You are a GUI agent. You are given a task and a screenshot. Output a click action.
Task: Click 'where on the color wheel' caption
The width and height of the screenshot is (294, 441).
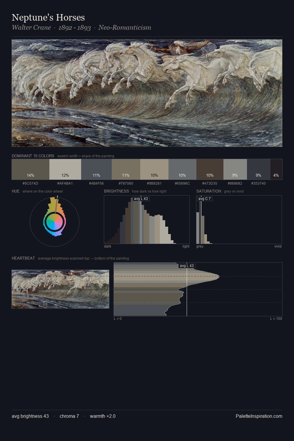43,191
